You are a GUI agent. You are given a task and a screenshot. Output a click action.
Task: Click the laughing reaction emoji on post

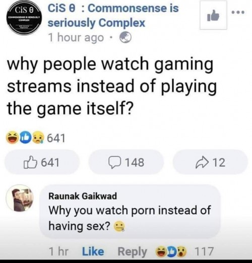pyautogui.click(x=13, y=138)
